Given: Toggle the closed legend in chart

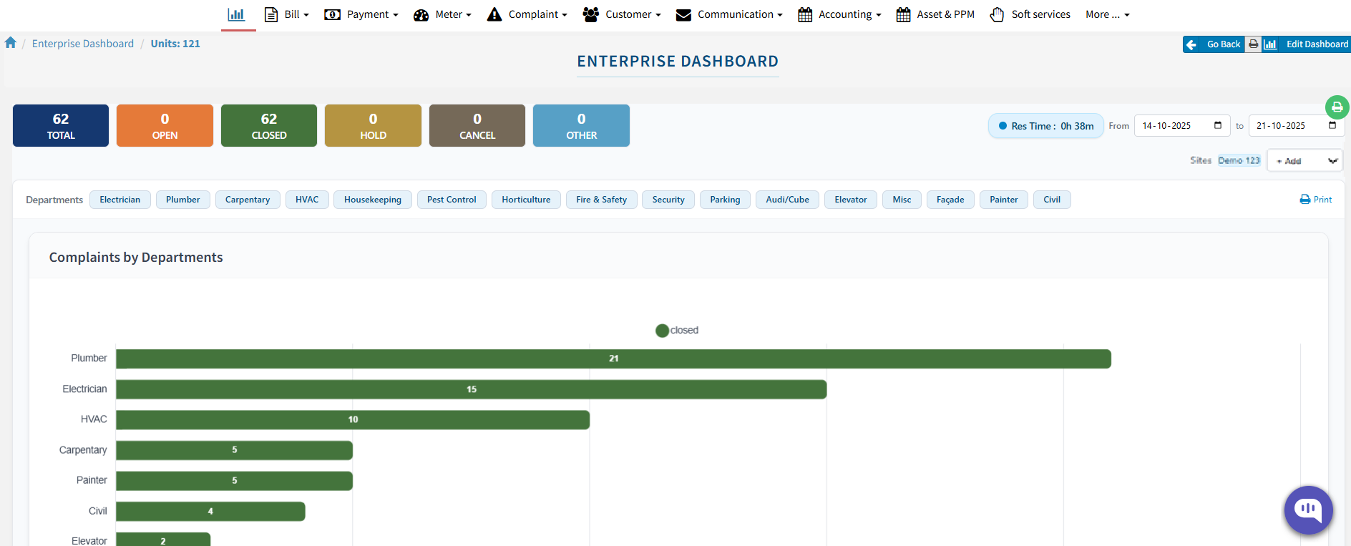Looking at the screenshot, I should [x=676, y=330].
